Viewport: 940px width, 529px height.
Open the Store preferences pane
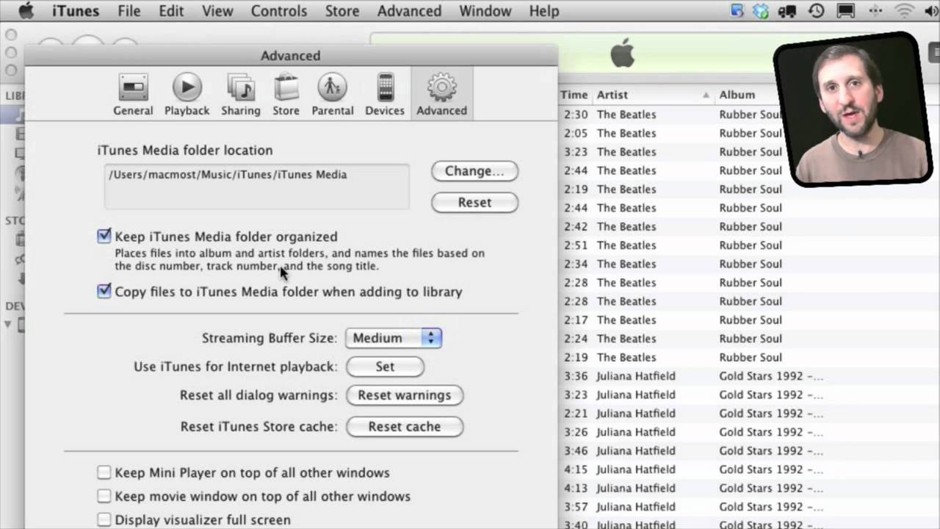(286, 95)
